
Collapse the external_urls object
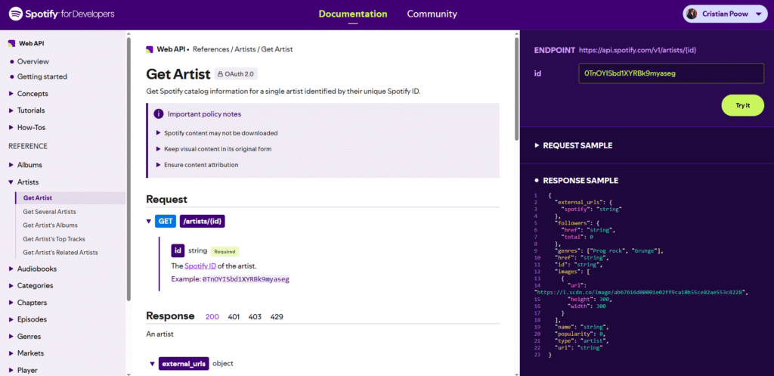click(153, 364)
